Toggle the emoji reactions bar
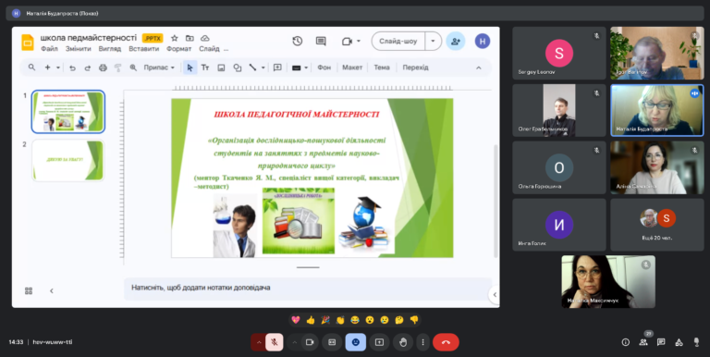The width and height of the screenshot is (710, 357). 355,342
